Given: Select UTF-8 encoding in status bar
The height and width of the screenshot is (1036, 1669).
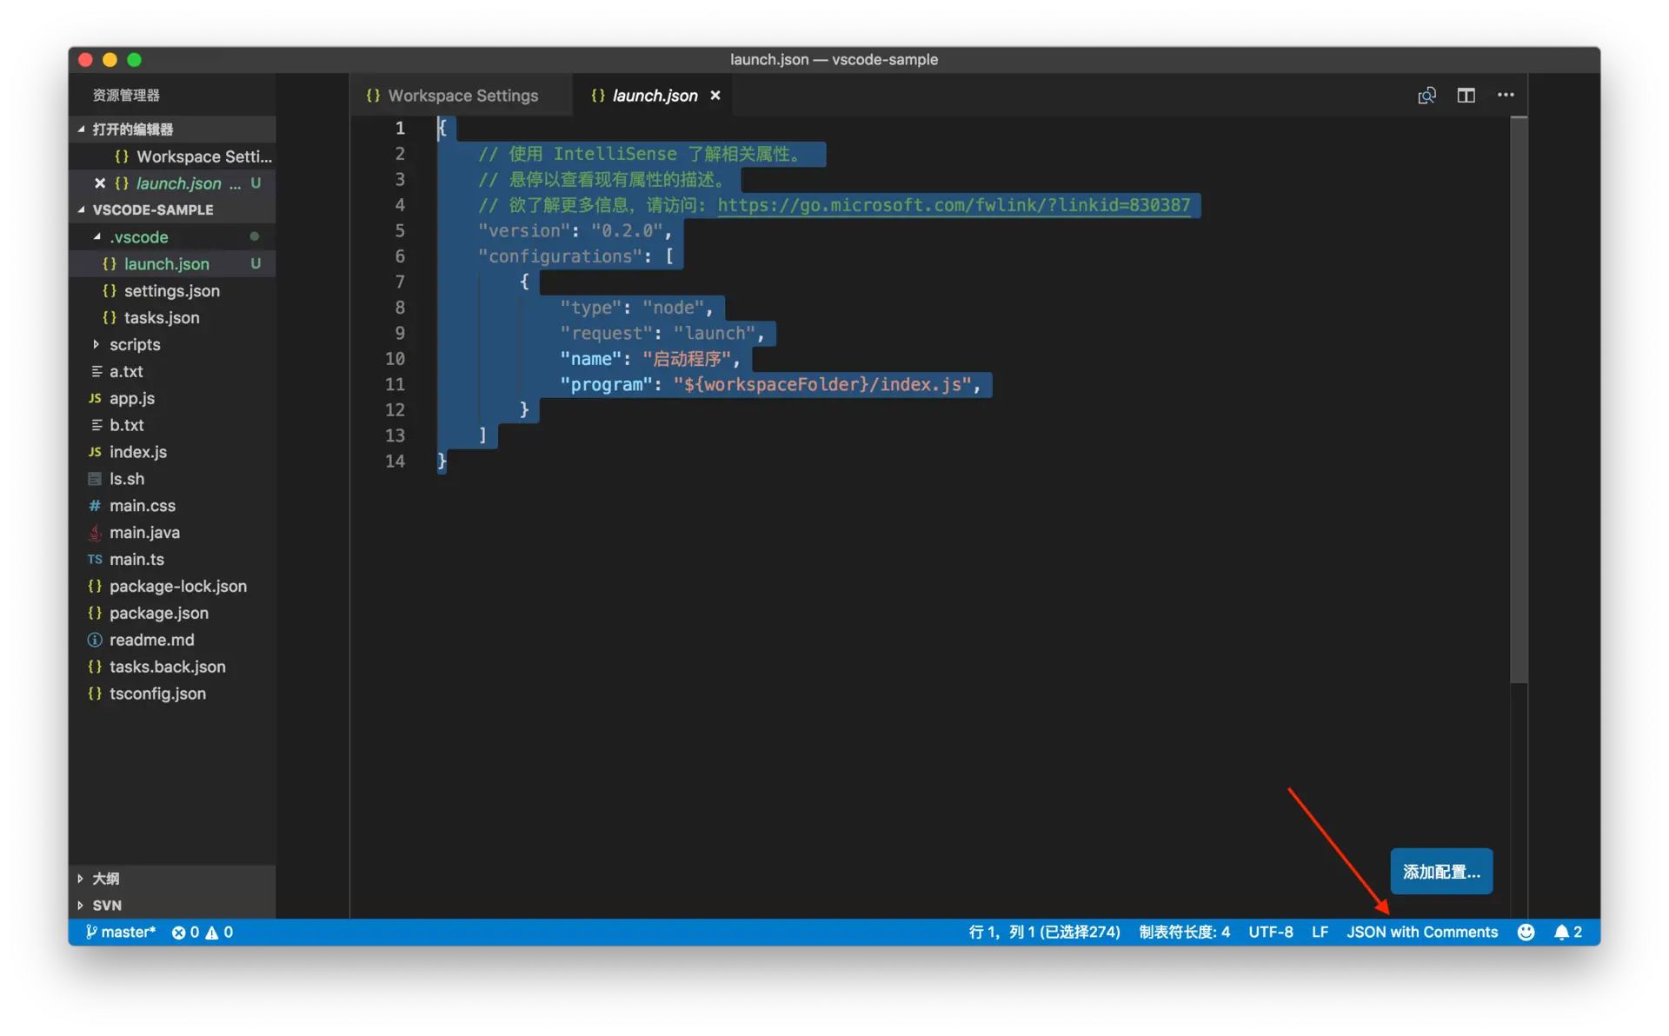Looking at the screenshot, I should [x=1270, y=932].
